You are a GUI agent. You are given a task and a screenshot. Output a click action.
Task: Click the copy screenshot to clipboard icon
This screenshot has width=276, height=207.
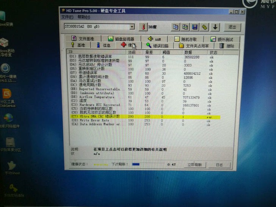(x=185, y=27)
